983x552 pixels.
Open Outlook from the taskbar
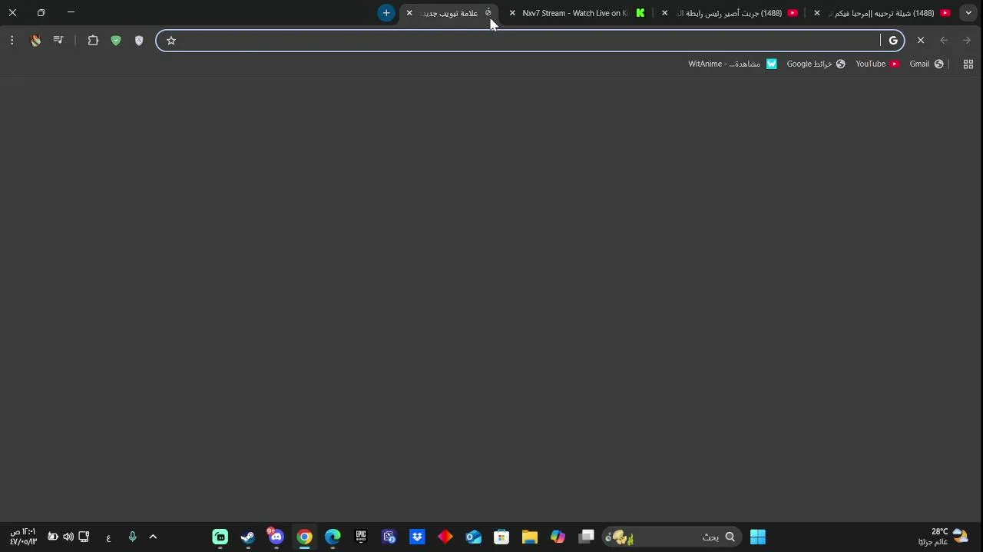[474, 537]
